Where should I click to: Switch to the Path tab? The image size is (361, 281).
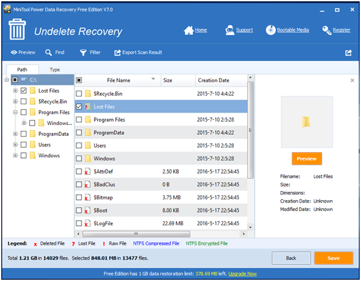(x=22, y=69)
